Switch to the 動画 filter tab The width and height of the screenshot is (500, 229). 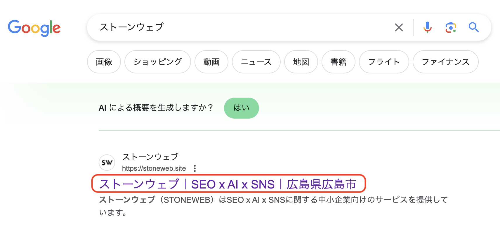pyautogui.click(x=211, y=62)
